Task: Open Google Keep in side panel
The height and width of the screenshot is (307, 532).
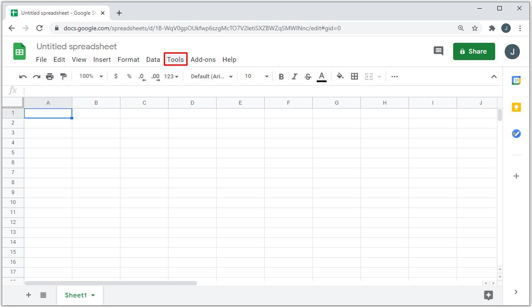Action: pos(516,107)
